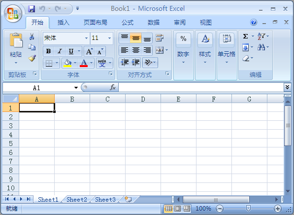Image resolution: width=294 pixels, height=215 pixels.
Task: Click the Increase Indent icon
Action: click(135, 62)
